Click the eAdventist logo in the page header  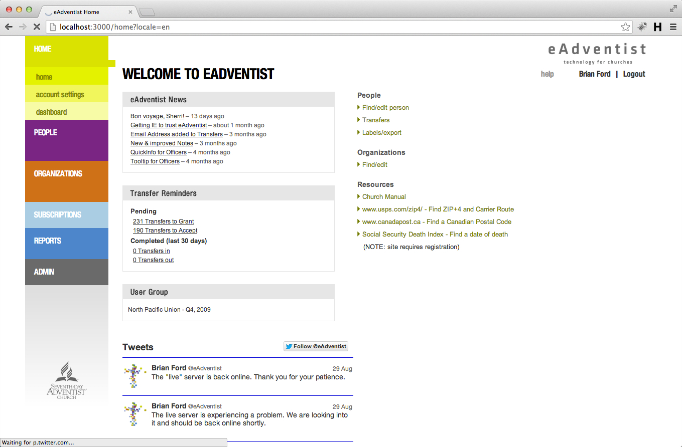pos(597,53)
